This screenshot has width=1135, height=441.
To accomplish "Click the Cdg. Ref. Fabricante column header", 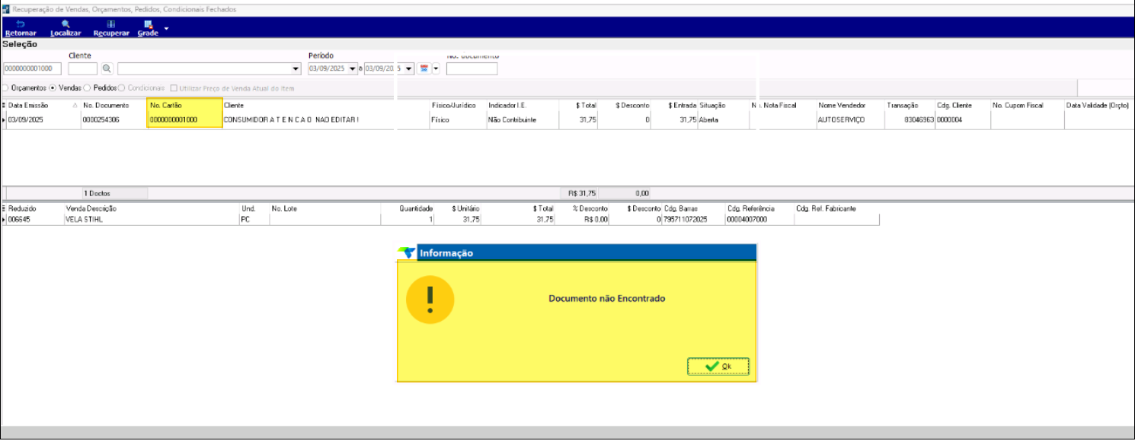I will click(836, 208).
